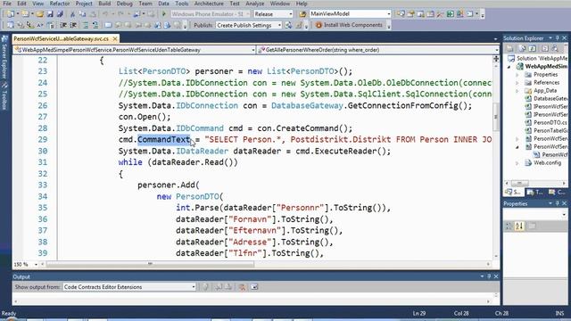Open Show output from dropdown
571x321 pixels.
129,287
